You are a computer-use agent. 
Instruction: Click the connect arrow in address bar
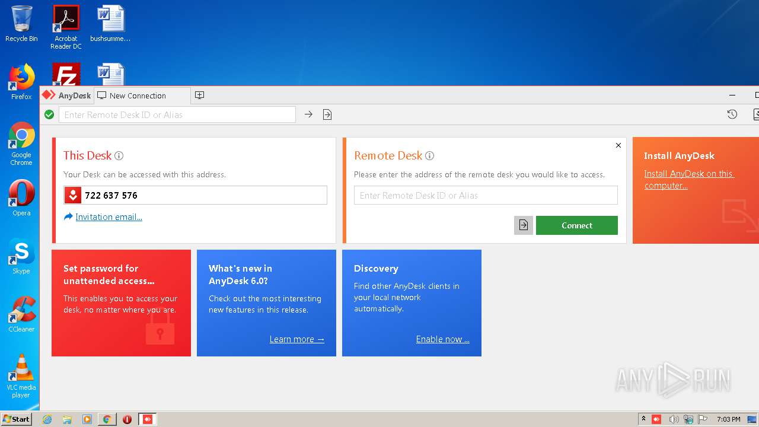point(308,114)
